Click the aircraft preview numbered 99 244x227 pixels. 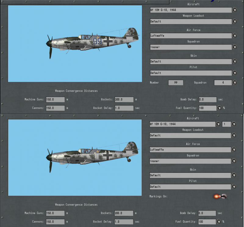click(x=75, y=44)
